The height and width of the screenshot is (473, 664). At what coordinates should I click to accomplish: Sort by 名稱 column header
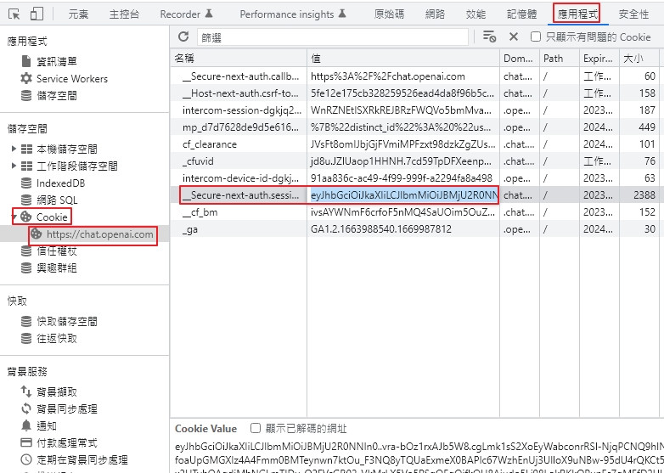click(x=239, y=58)
